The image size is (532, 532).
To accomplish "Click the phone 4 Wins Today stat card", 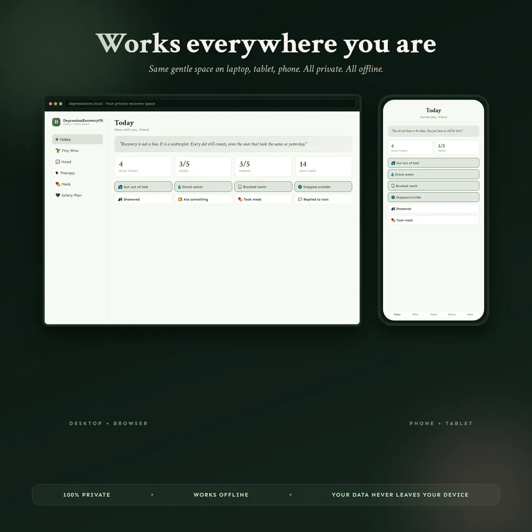I will pyautogui.click(x=410, y=147).
